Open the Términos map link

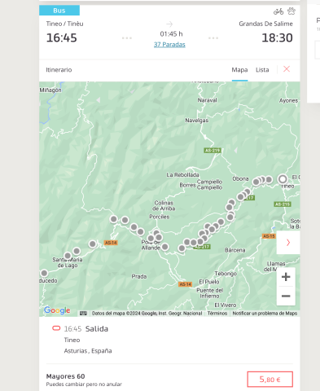pyautogui.click(x=217, y=314)
